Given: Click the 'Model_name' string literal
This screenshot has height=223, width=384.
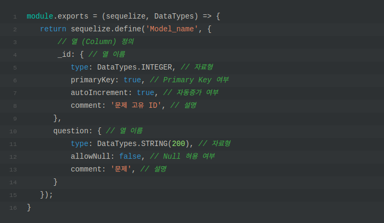Looking at the screenshot, I should (172, 29).
